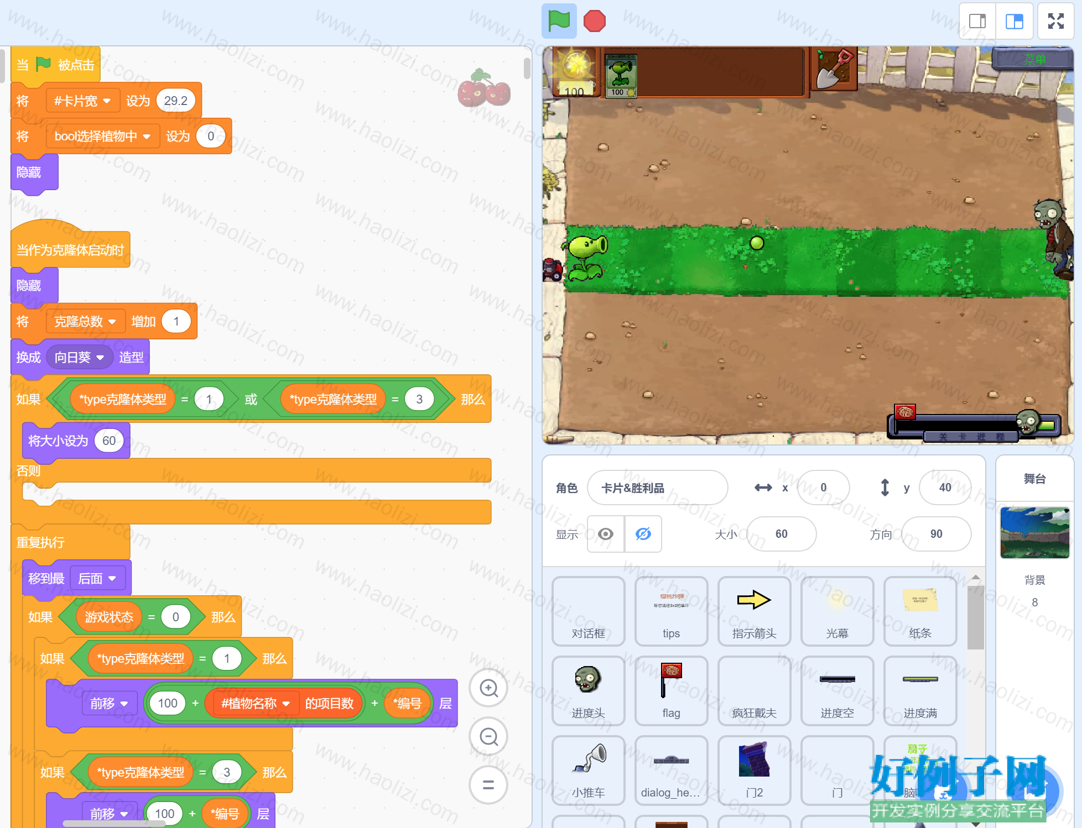The height and width of the screenshot is (828, 1082).
Task: Click the 60 value in 将大小设为 block
Action: (x=109, y=441)
